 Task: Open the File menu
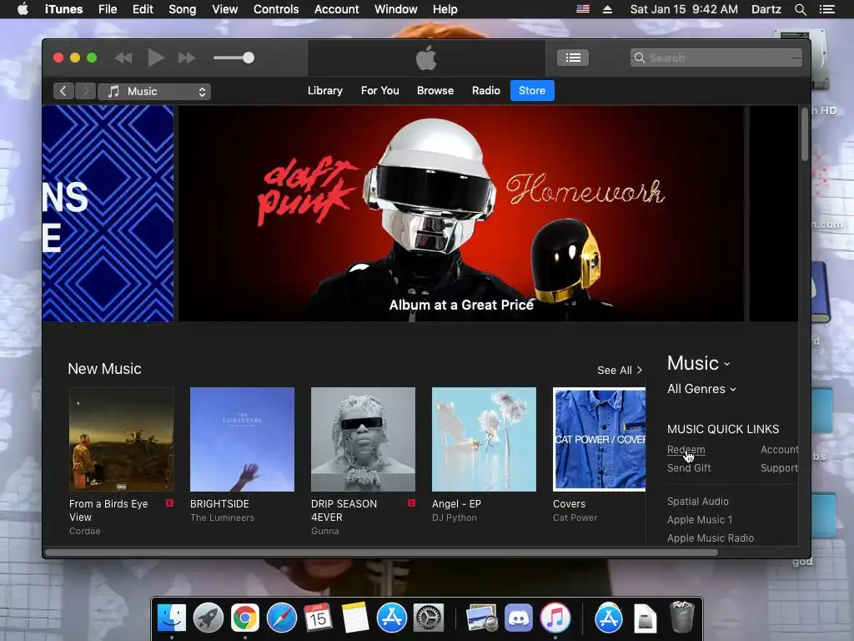coord(108,9)
